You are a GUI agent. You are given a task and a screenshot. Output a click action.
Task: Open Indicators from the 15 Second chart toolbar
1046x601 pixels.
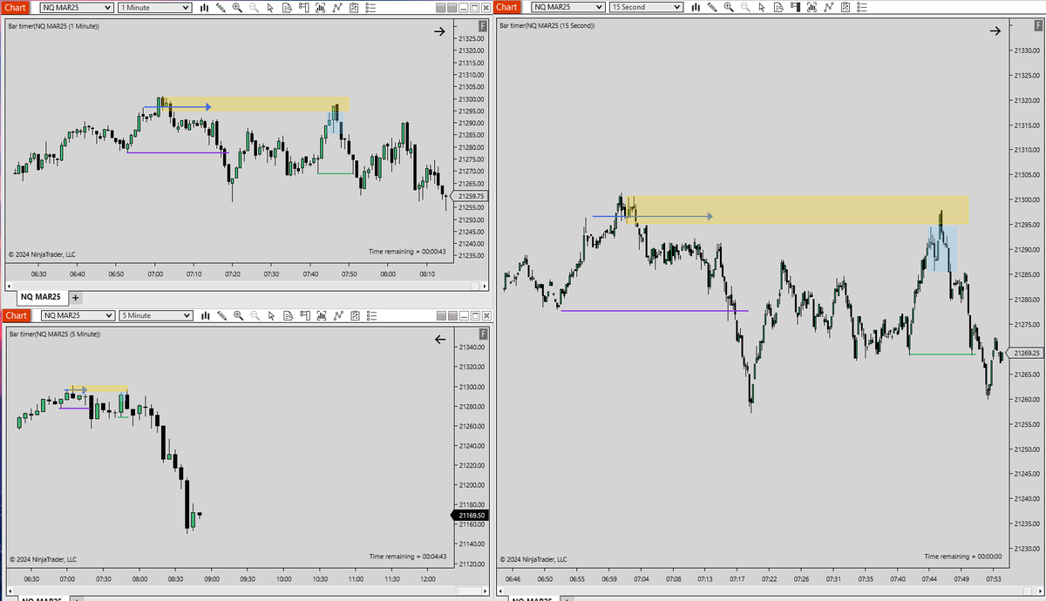click(x=812, y=7)
